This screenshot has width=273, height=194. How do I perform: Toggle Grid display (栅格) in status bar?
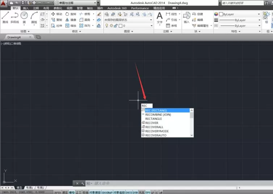72,193
